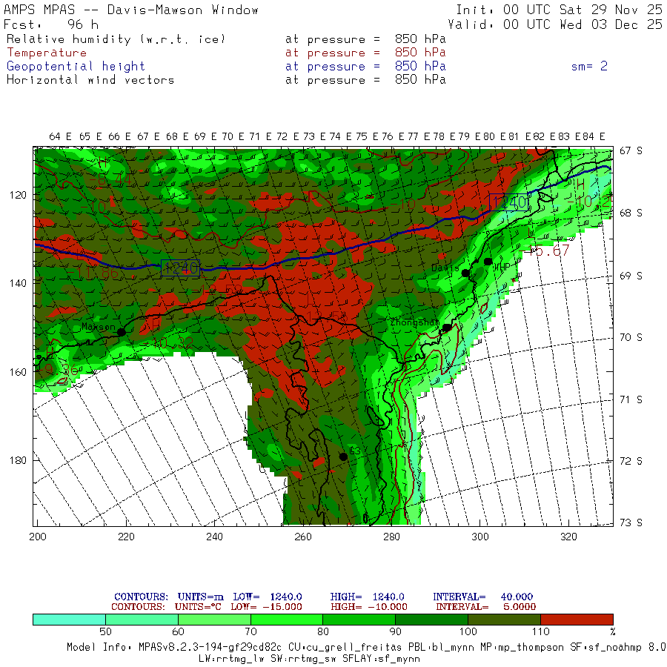Click the 1240 contour label north of Davis
667x667 pixels.
tap(508, 202)
